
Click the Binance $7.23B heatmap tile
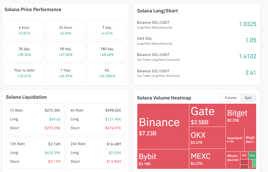click(163, 126)
